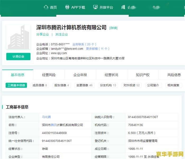185x159 pixels.
Task: Click registration authority 深圳市市场监督管理局
Action: (x=143, y=141)
